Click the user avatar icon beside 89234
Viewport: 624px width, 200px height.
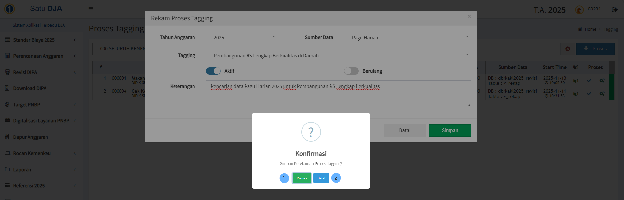pos(579,10)
